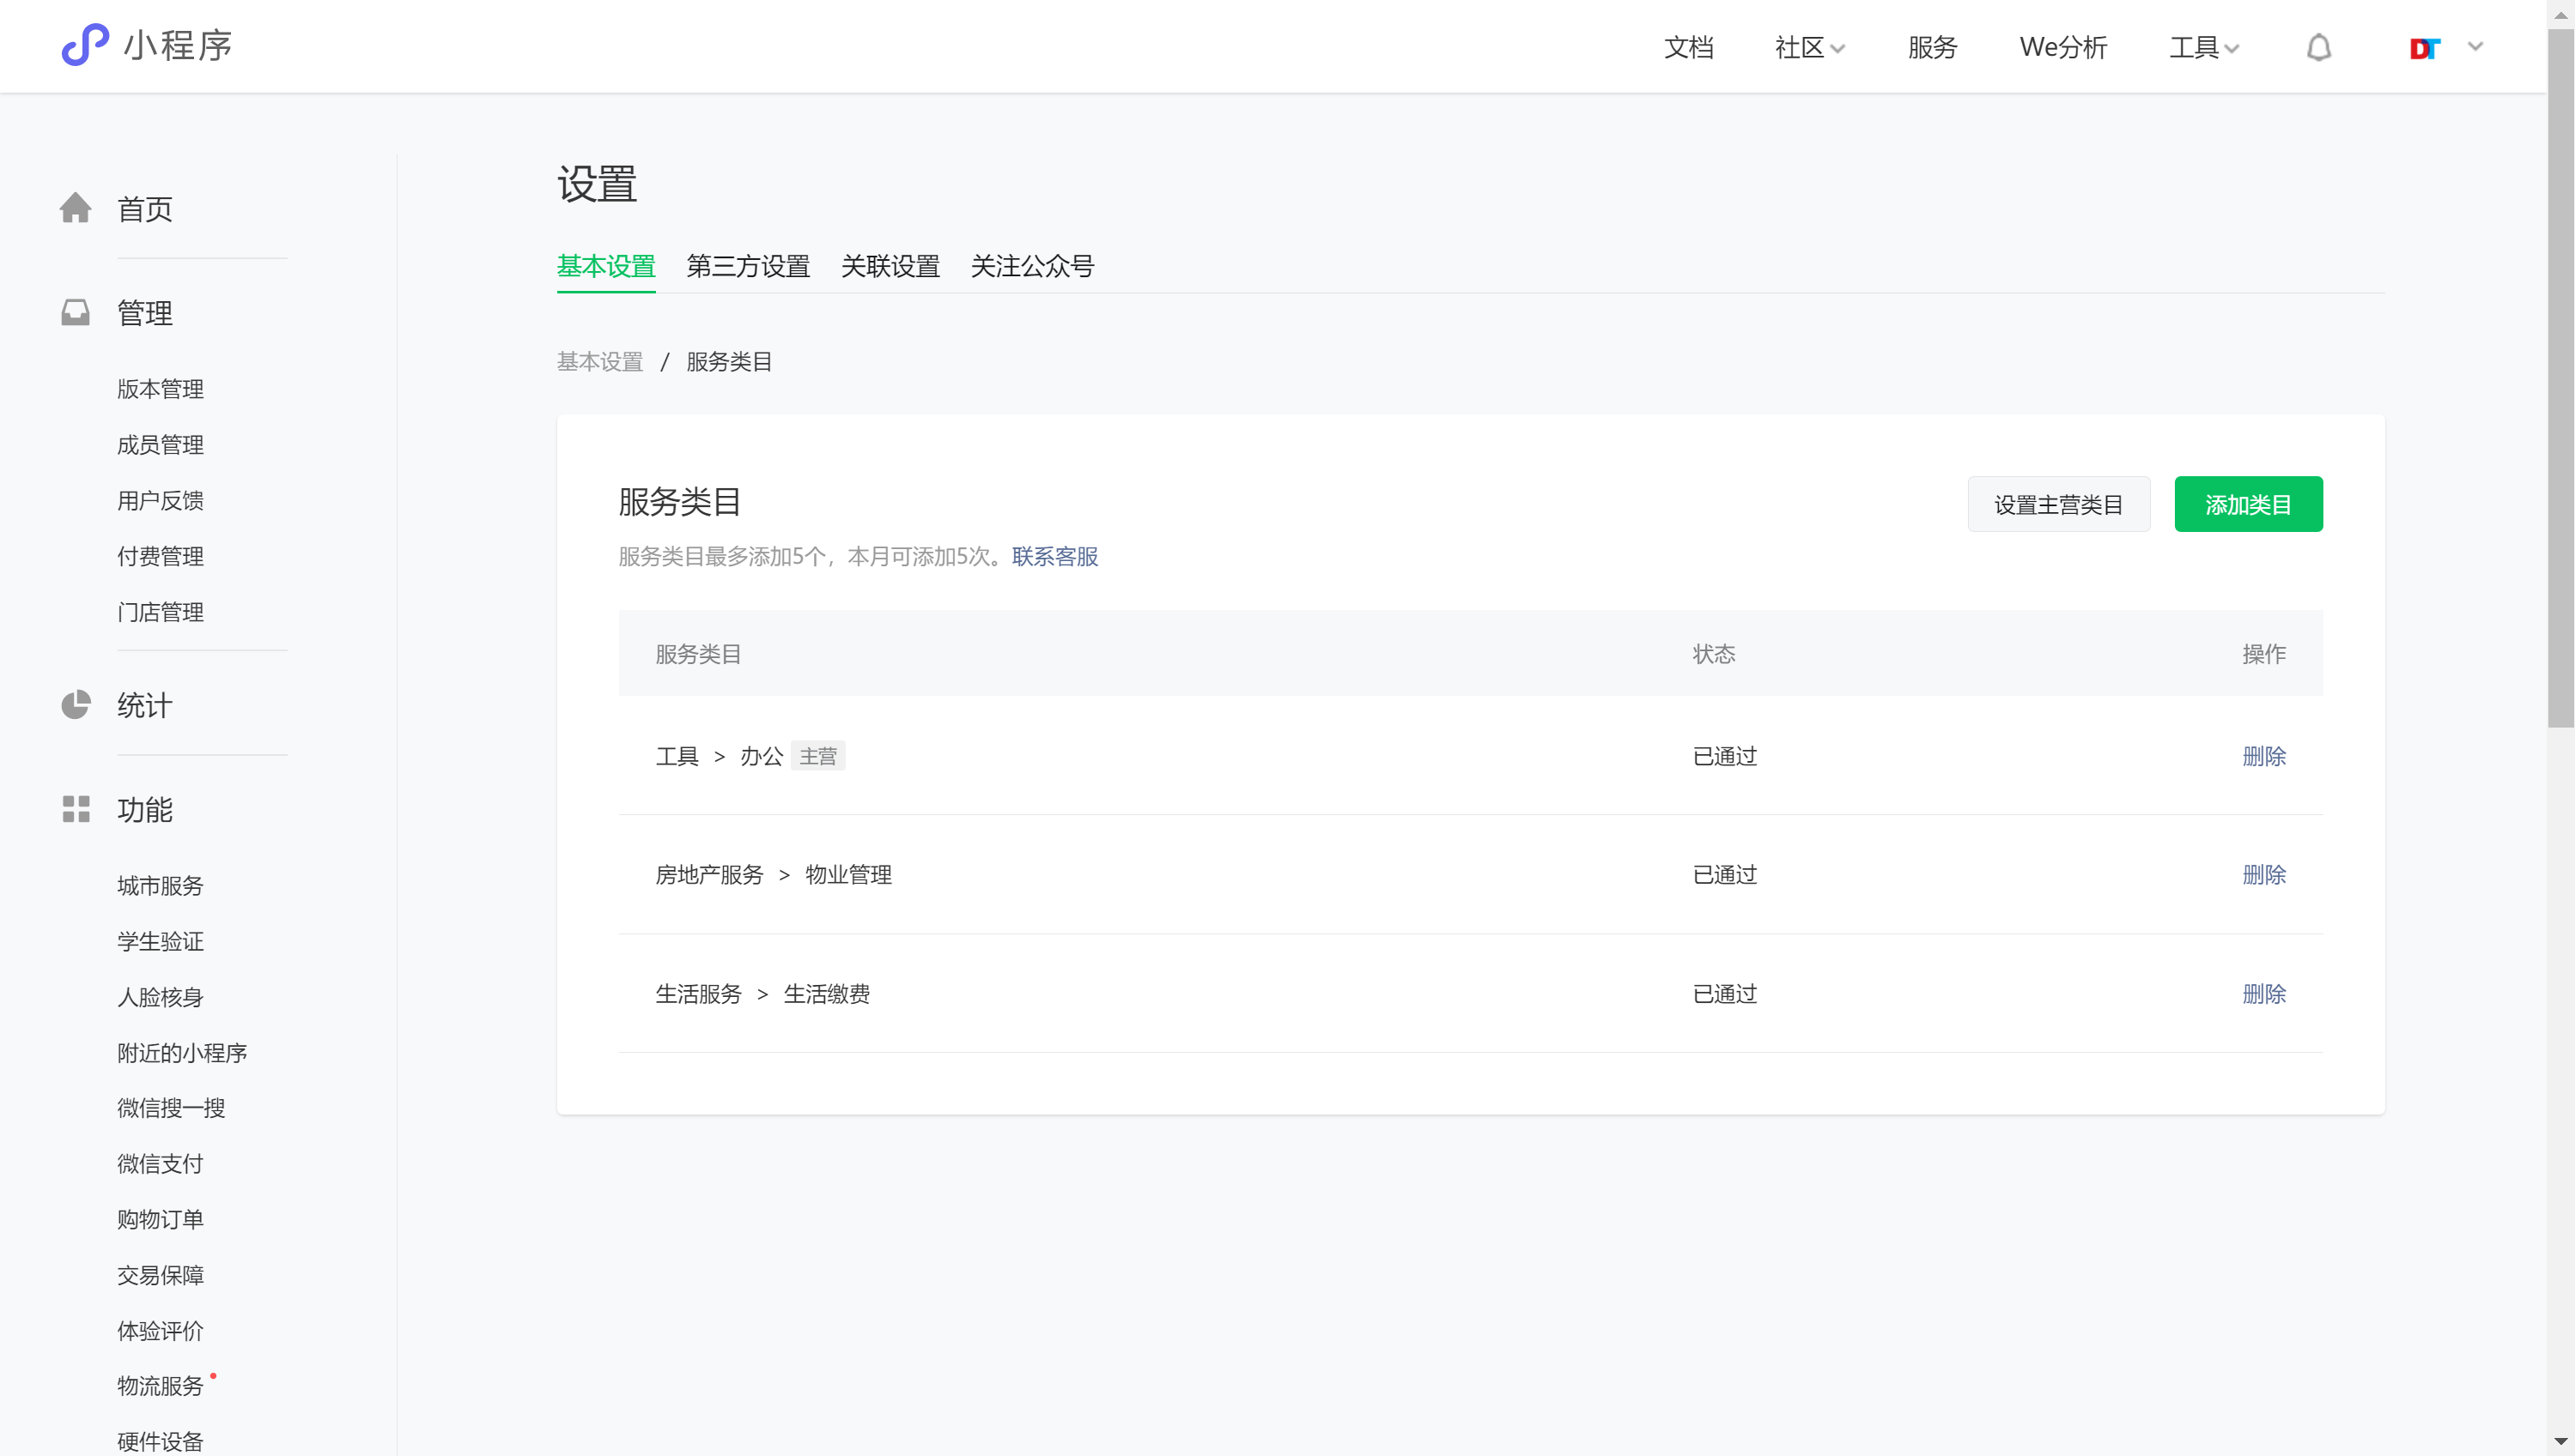This screenshot has width=2575, height=1456.
Task: Go to 基本设置 in the breadcrumb
Action: (x=599, y=361)
